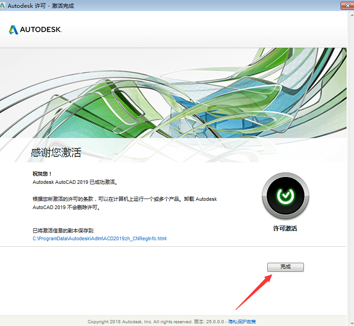Click 'Autodesk AutoCAD 2019 已成功激活' text
Image resolution: width=354 pixels, height=326 pixels.
click(x=75, y=182)
